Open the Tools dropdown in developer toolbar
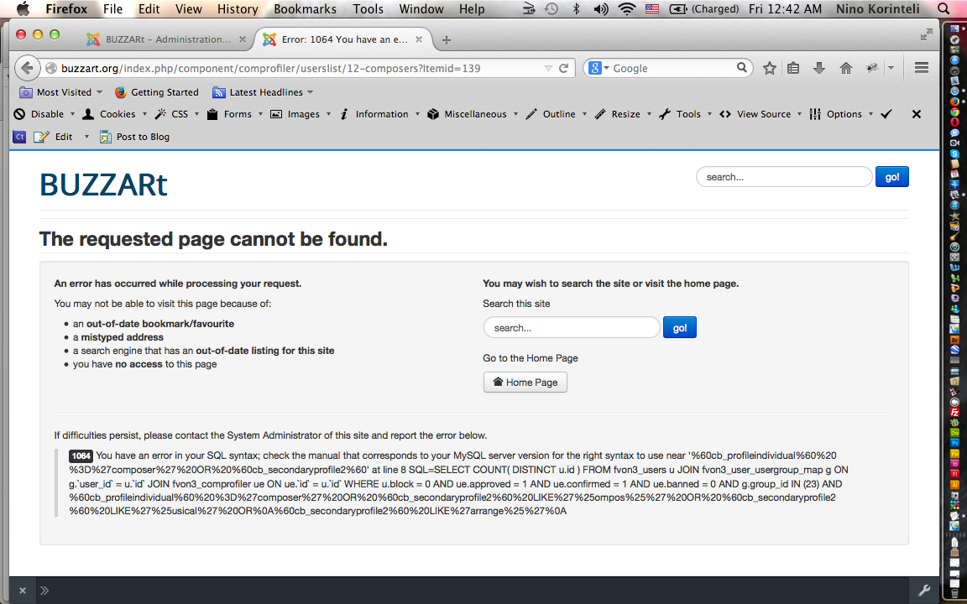This screenshot has width=967, height=604. coord(685,114)
